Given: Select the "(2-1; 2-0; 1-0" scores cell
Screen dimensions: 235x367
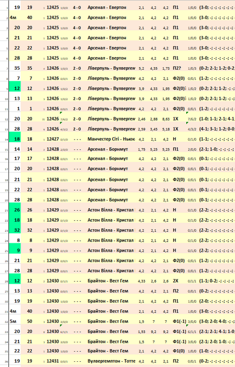Looking at the screenshot, I should pyautogui.click(x=217, y=341).
